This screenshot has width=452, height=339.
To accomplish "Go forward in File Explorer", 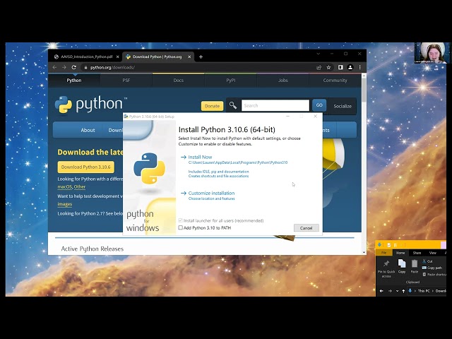I will point(390,291).
